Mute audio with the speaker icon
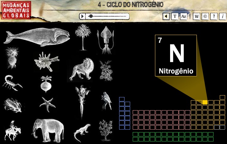 point(166,16)
